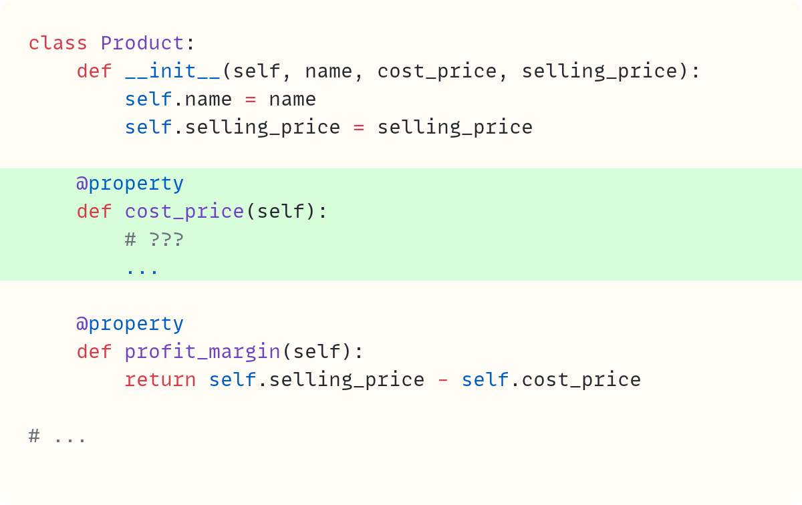The height and width of the screenshot is (505, 802).
Task: Click the profit_margin method name
Action: (x=203, y=352)
